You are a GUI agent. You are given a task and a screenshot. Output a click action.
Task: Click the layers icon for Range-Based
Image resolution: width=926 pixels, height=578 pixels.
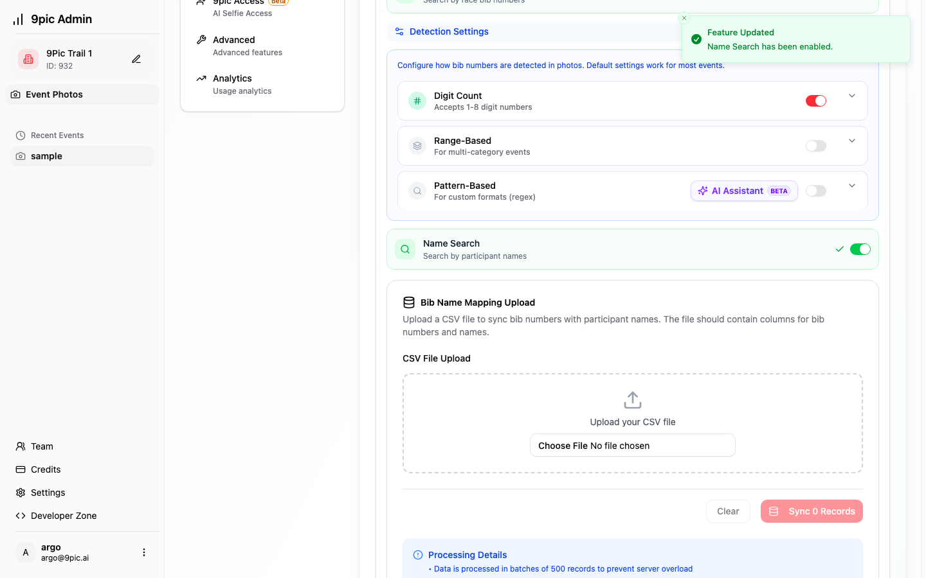pyautogui.click(x=417, y=146)
